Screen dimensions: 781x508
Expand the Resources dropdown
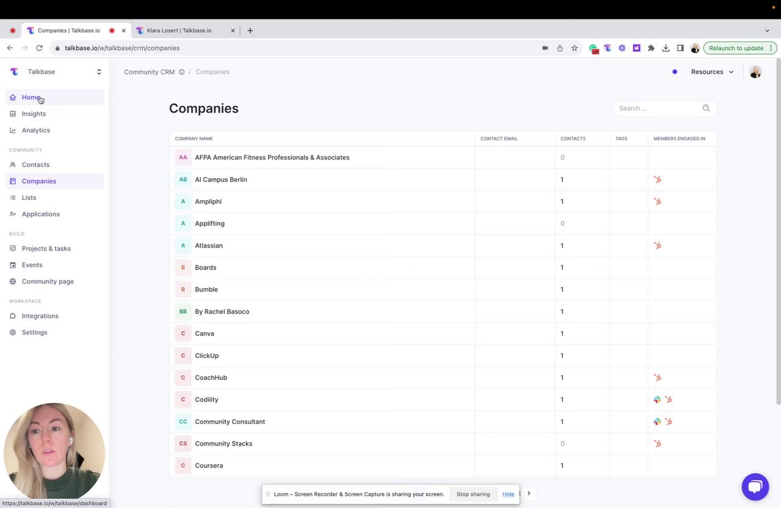(x=712, y=72)
